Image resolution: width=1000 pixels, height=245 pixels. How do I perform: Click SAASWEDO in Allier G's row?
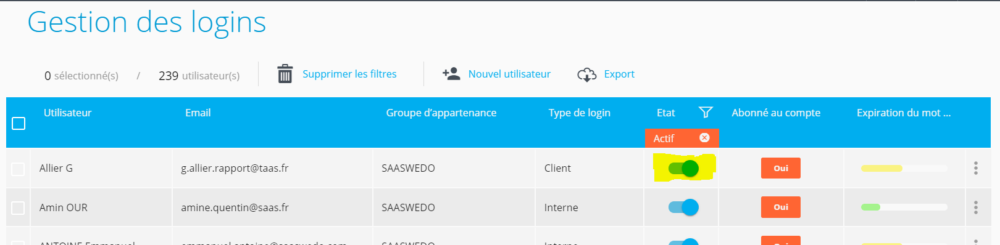pyautogui.click(x=408, y=168)
